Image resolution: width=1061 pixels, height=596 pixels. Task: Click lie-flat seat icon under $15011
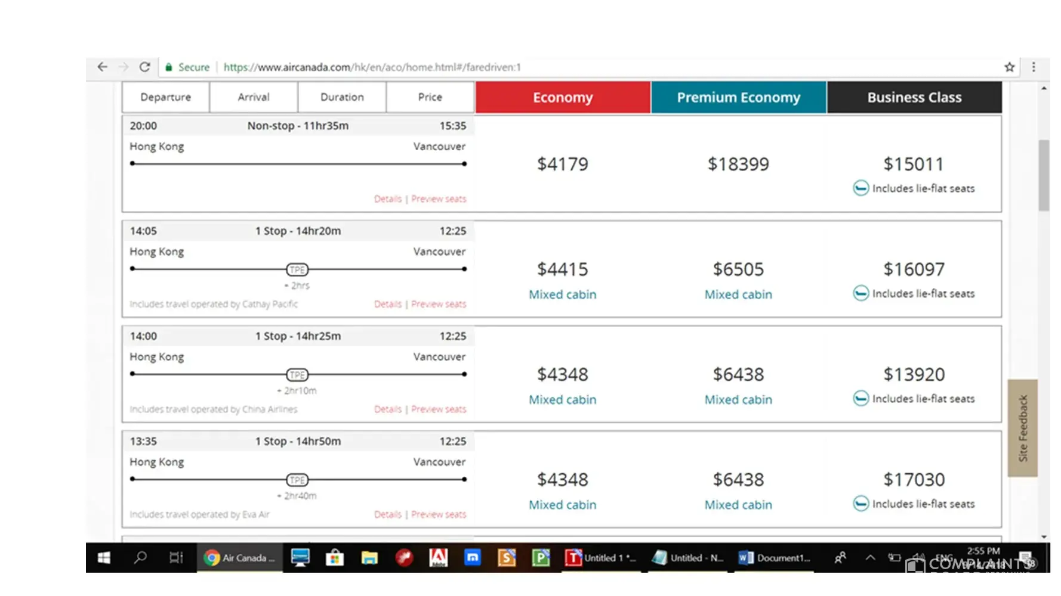pyautogui.click(x=860, y=188)
